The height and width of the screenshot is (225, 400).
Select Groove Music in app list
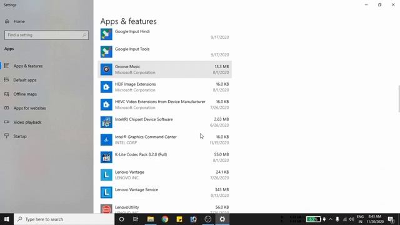(165, 69)
